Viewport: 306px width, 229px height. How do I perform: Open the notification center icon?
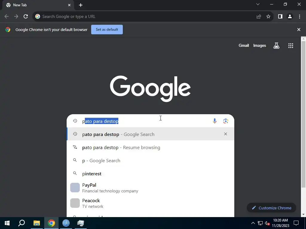point(296,223)
